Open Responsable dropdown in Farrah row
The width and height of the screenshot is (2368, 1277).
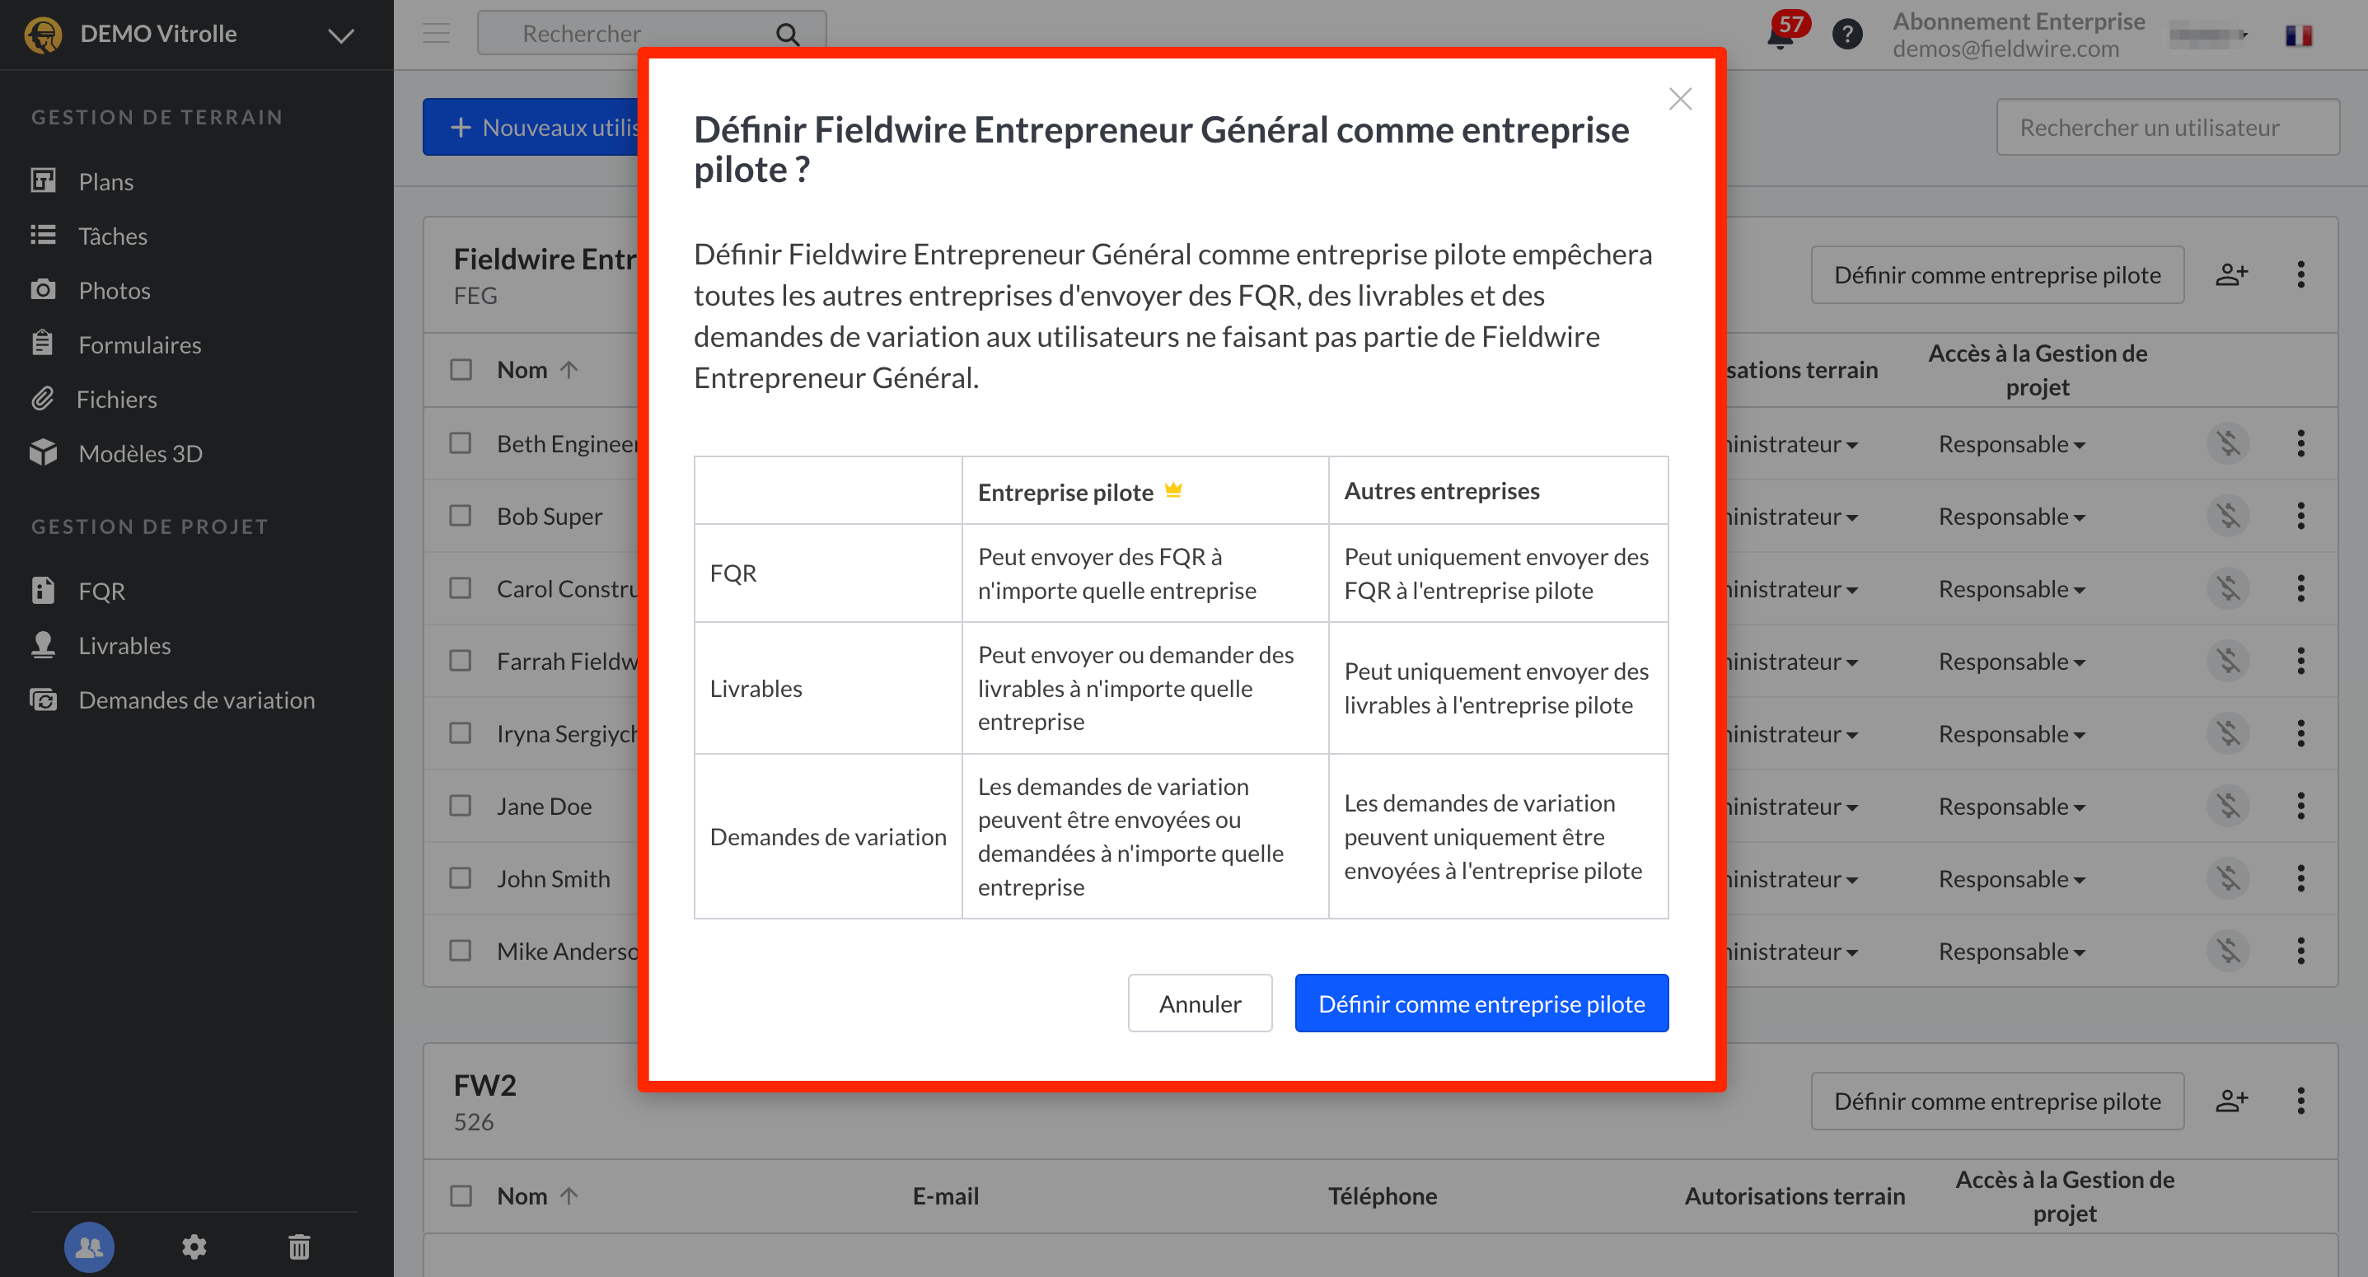(x=2011, y=662)
